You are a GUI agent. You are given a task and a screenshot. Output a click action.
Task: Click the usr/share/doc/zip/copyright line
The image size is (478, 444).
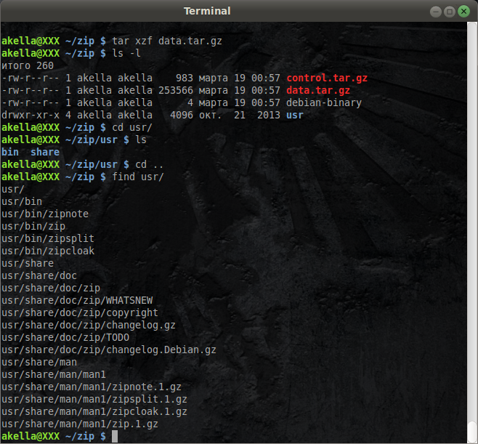80,313
